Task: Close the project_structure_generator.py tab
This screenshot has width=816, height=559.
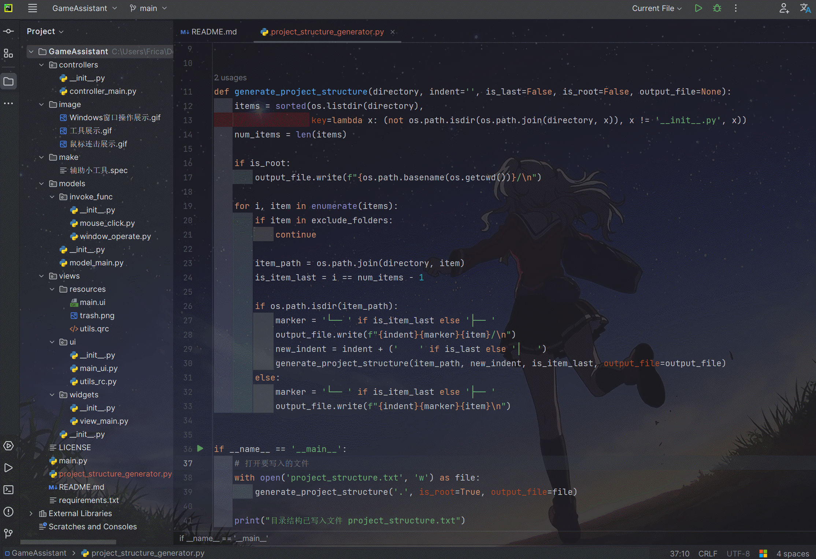Action: [x=392, y=32]
